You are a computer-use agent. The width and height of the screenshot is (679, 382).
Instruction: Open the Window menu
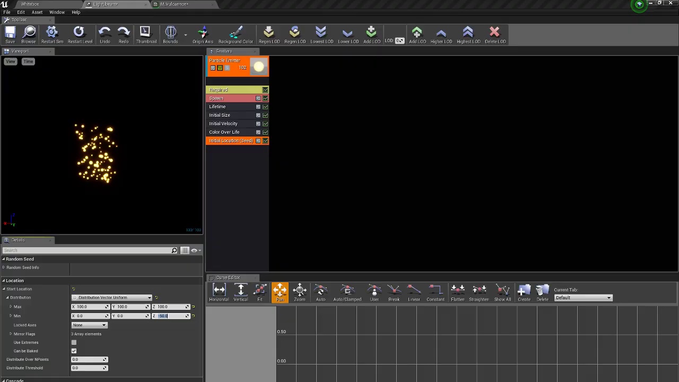click(57, 12)
